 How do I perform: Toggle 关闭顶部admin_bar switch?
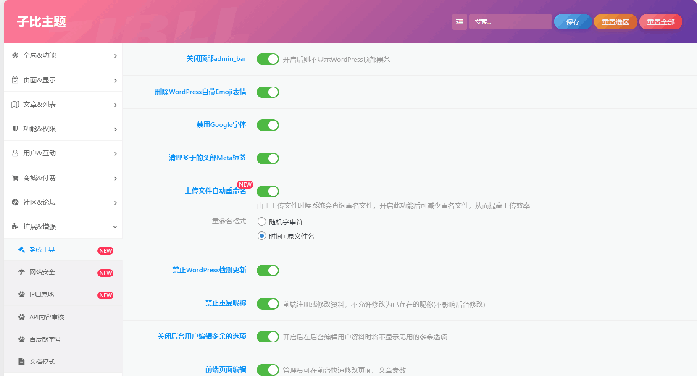tap(268, 59)
